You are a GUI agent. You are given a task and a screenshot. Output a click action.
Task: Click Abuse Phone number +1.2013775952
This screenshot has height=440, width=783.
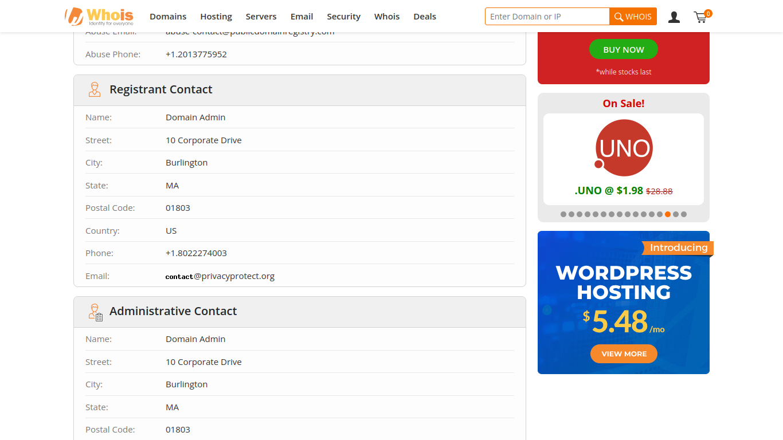tap(196, 54)
